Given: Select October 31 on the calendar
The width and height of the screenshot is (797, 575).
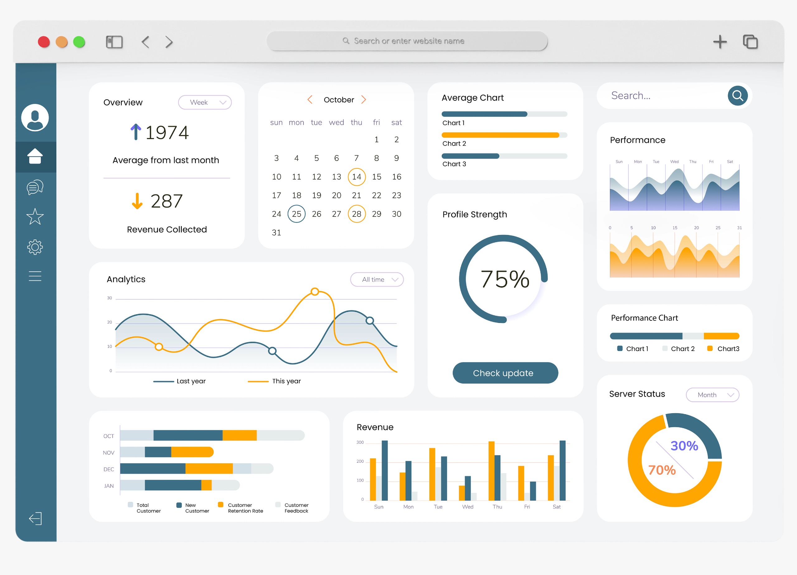Looking at the screenshot, I should click(x=276, y=232).
